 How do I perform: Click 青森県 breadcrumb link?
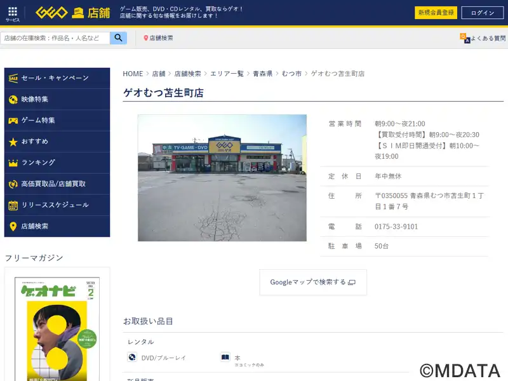click(262, 74)
